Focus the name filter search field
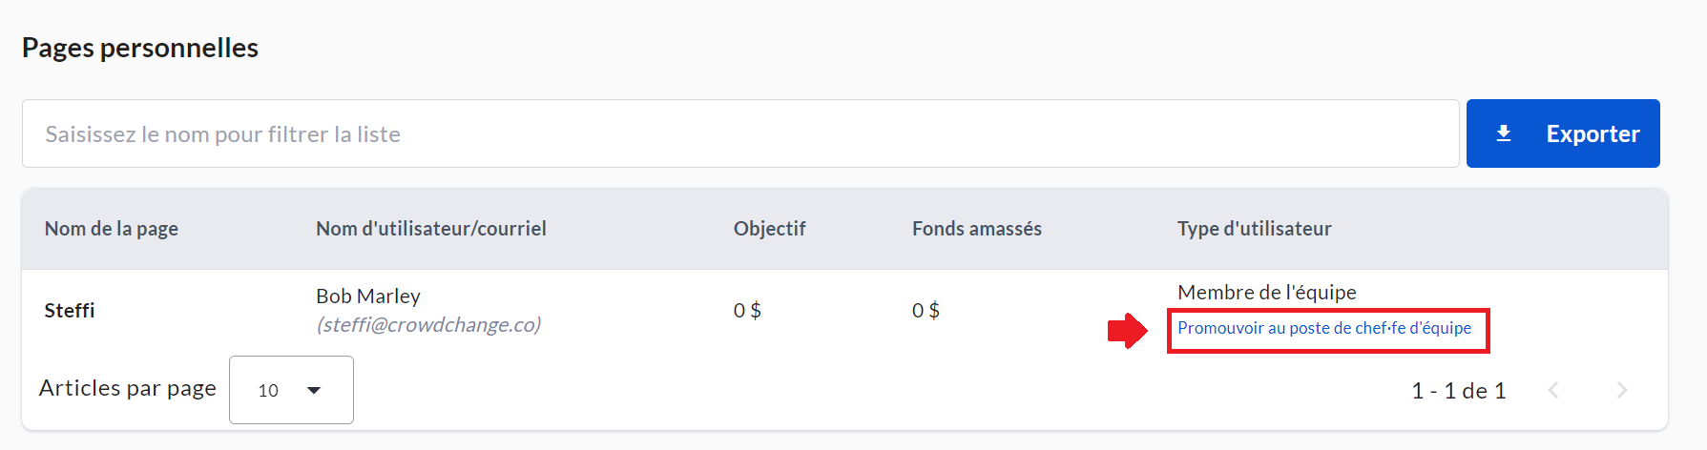 click(740, 133)
